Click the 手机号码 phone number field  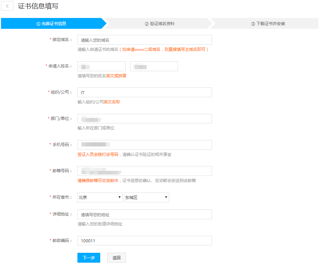(x=144, y=145)
